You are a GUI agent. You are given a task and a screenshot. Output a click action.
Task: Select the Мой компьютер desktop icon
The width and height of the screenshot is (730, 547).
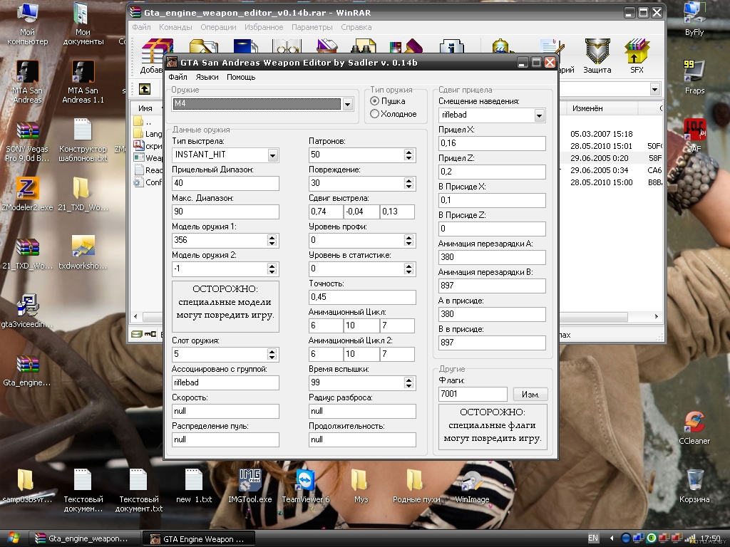point(27,24)
